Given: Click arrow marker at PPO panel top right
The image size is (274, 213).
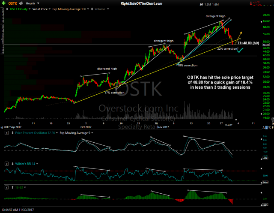Looking at the screenshot, I should point(262,139).
